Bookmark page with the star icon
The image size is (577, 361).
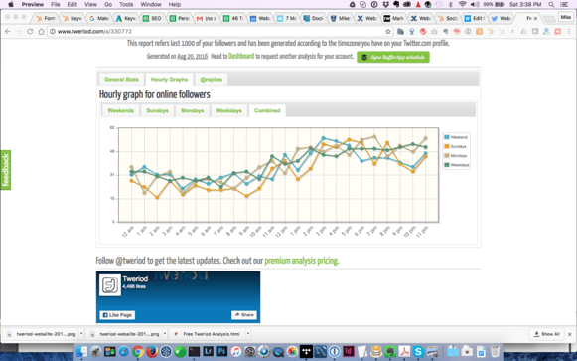[388, 32]
